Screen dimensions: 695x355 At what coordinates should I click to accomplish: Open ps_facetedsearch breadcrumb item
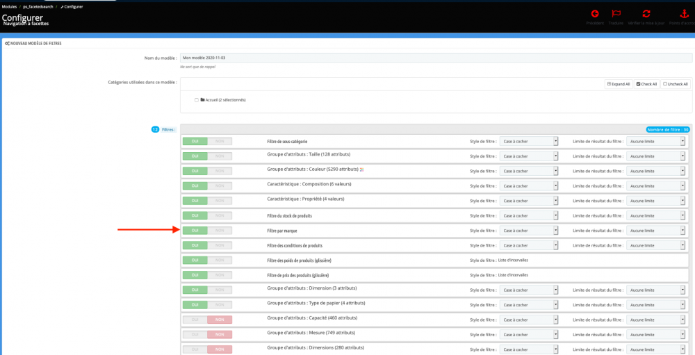click(38, 6)
